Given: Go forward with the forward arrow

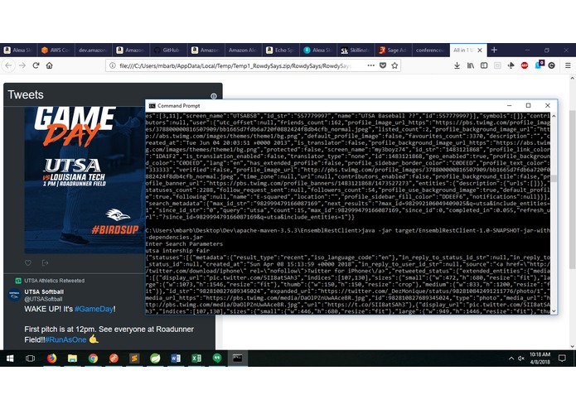Looking at the screenshot, I should [22, 65].
